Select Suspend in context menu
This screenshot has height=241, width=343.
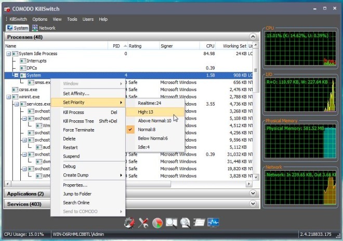tap(88, 156)
